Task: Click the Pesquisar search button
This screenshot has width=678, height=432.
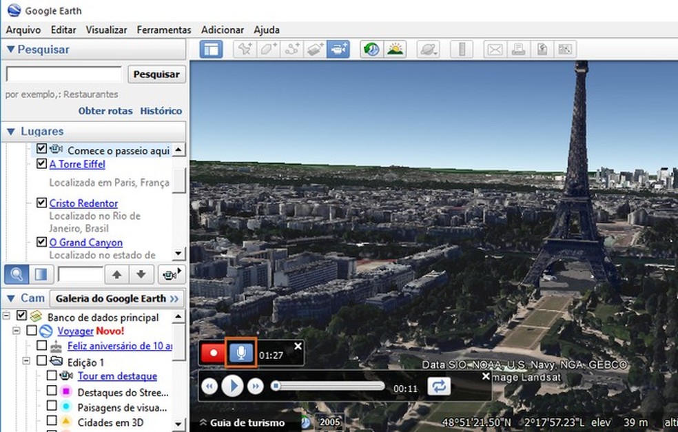Action: click(x=156, y=74)
